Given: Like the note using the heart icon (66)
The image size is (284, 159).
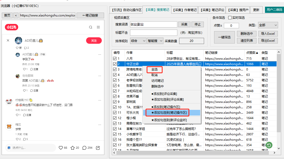Looking at the screenshot, I should click(61, 148).
